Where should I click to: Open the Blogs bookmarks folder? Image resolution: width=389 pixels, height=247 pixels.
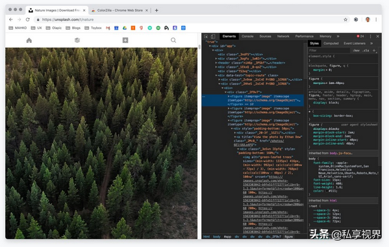click(x=73, y=28)
